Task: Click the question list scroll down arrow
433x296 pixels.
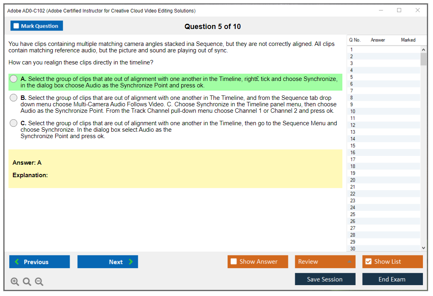Action: (x=423, y=248)
